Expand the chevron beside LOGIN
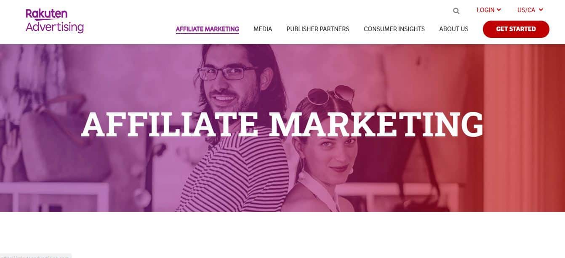This screenshot has height=258, width=565. point(499,10)
